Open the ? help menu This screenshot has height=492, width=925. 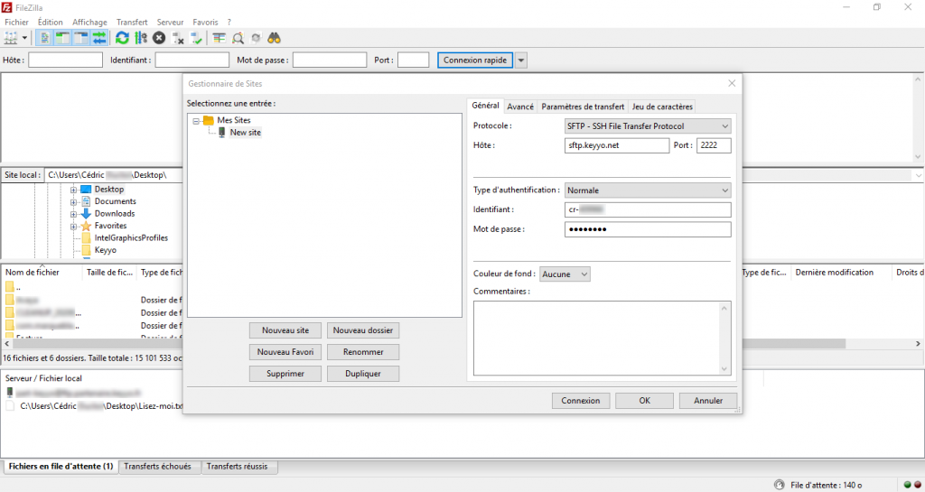[229, 22]
